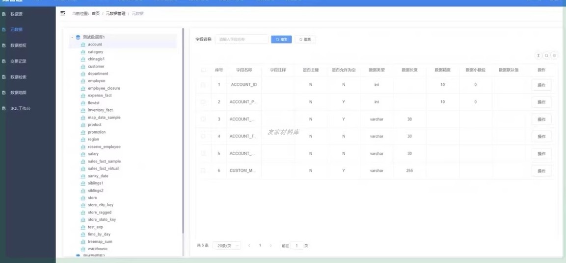The image size is (566, 263).
Task: Collapse the 测试数据库1 tree node arrow
Action: (x=72, y=37)
